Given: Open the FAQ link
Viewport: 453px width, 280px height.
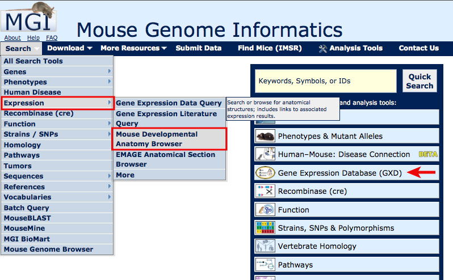Looking at the screenshot, I should tap(52, 37).
